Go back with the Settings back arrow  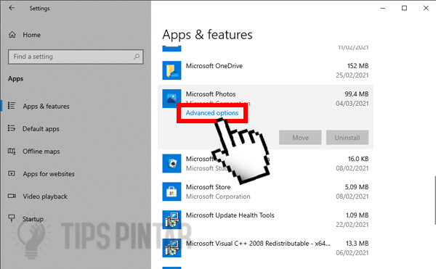click(x=12, y=8)
